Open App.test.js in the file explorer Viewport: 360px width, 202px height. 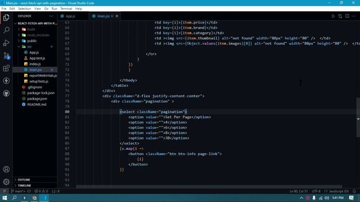(x=37, y=58)
